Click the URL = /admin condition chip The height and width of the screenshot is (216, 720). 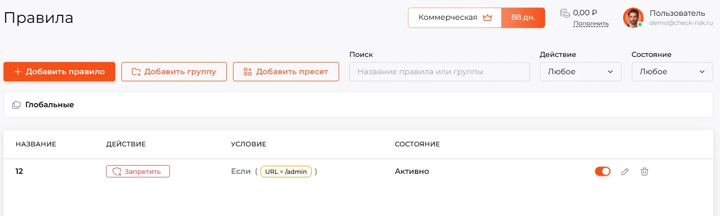click(286, 171)
